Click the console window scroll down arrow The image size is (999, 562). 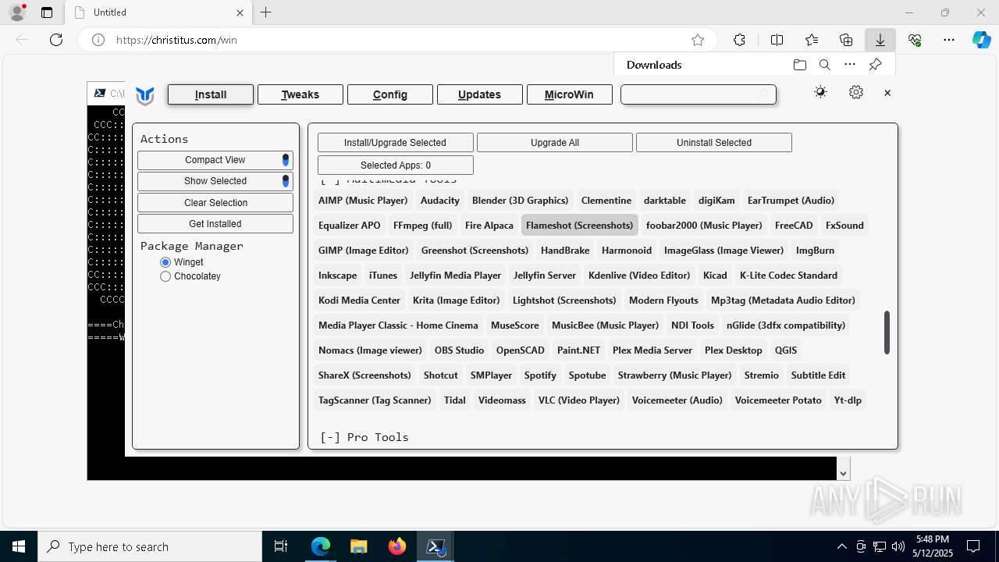[843, 473]
